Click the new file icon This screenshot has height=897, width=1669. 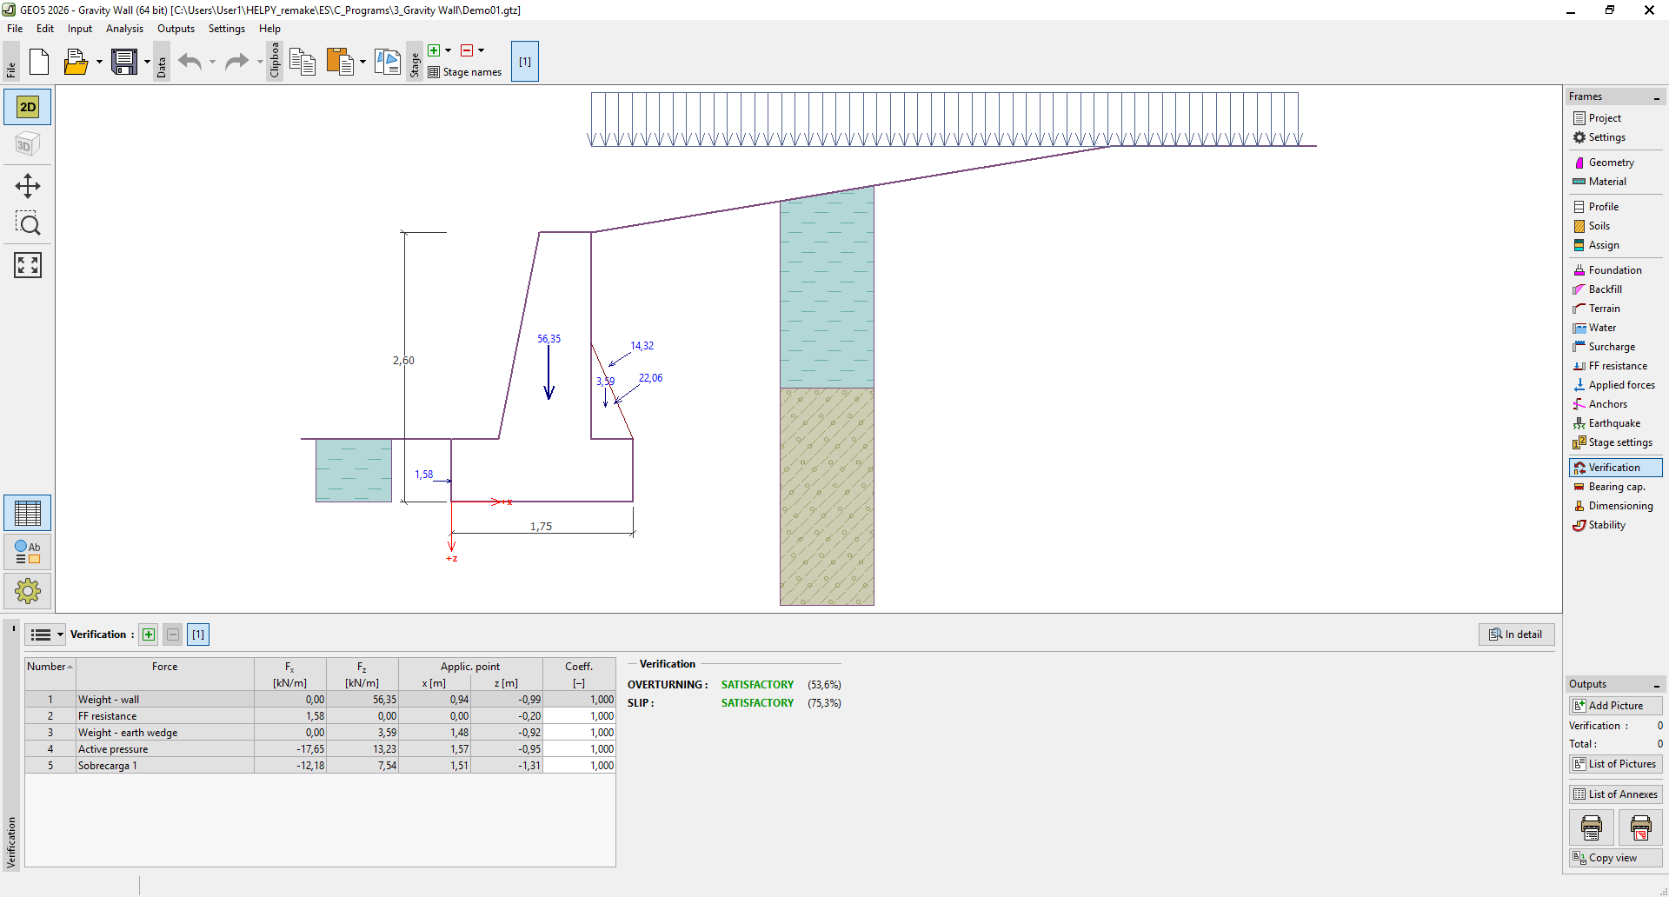(x=39, y=62)
